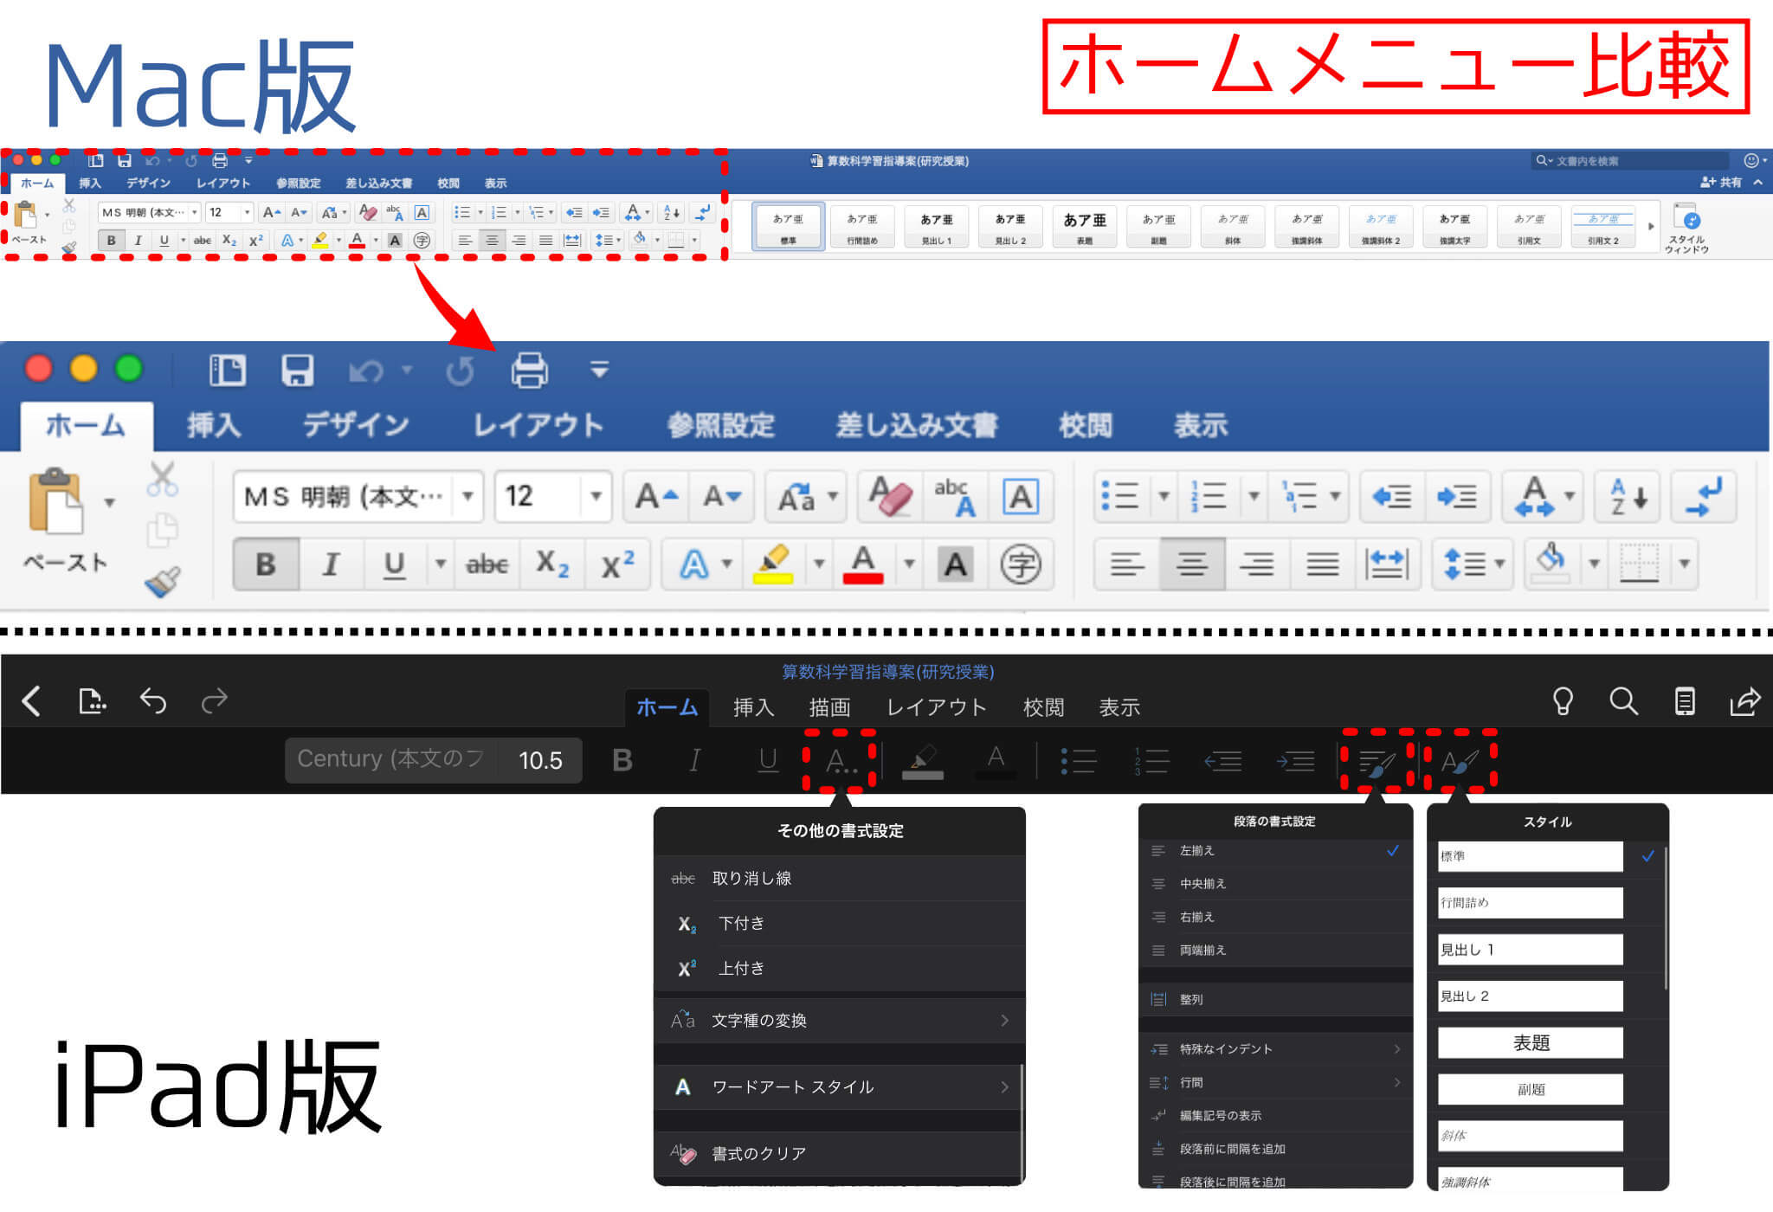The image size is (1773, 1212).
Task: Show paragraph marks with the blue return arrow icon
Action: coord(1704,497)
